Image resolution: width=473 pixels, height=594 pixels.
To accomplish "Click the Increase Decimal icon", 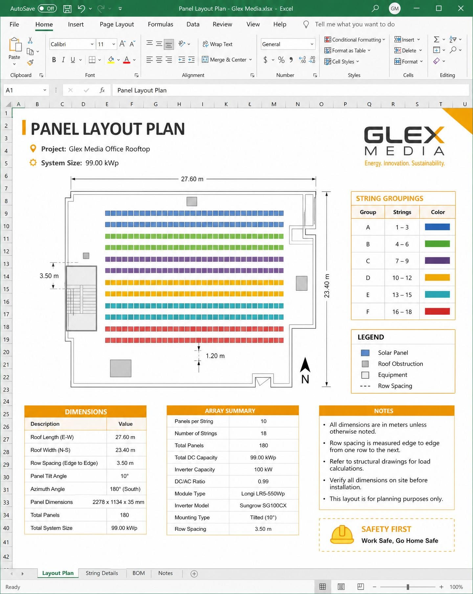I will coord(303,60).
